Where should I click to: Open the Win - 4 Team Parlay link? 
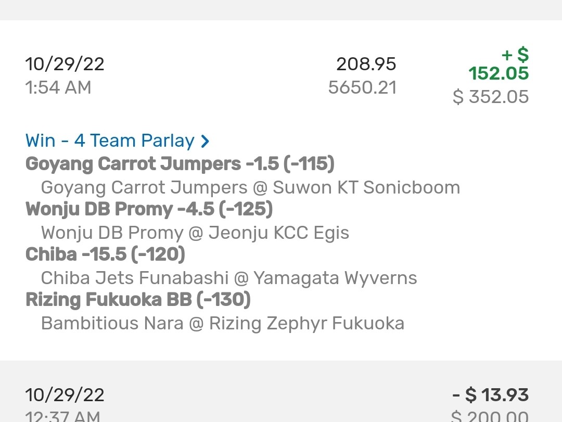(x=110, y=140)
